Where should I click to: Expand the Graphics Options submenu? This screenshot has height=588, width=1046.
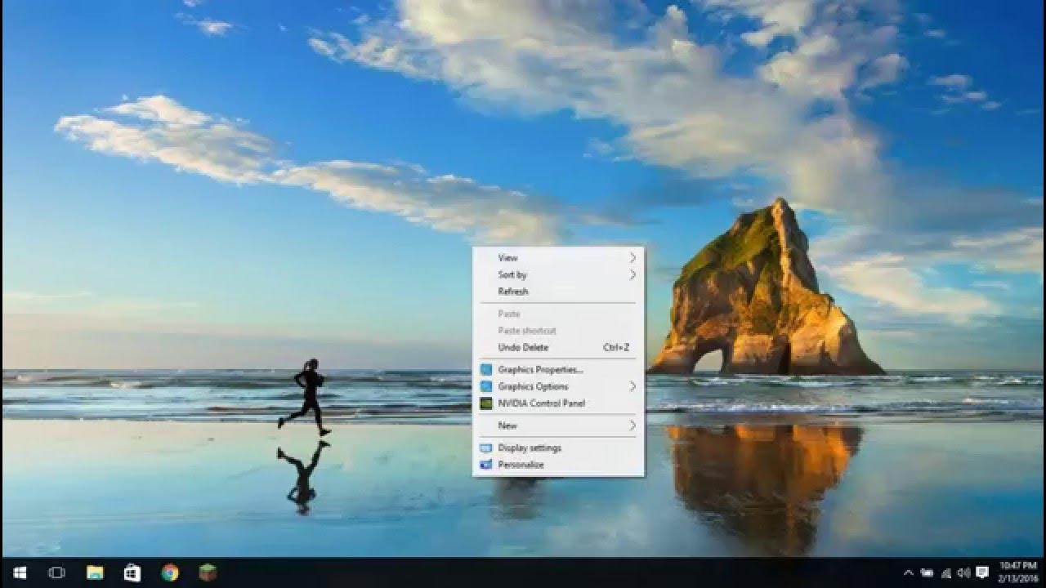558,386
